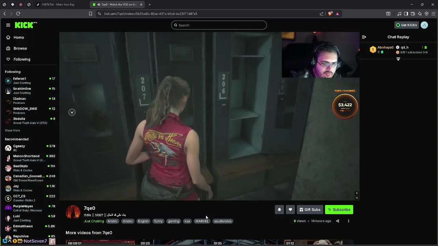Open the Brave Rewards triangle icon
Viewport: 438px width, 246px height.
337,14
